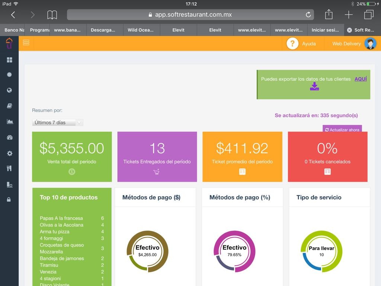
Task: Click the Efectivo donut in Métodos de pago ($)
Action: click(147, 251)
